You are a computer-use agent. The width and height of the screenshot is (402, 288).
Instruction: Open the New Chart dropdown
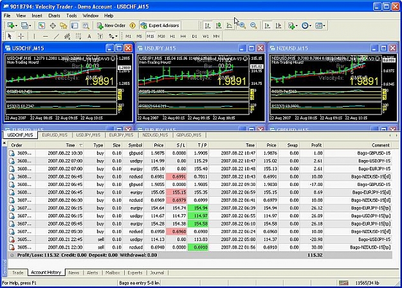[12, 26]
